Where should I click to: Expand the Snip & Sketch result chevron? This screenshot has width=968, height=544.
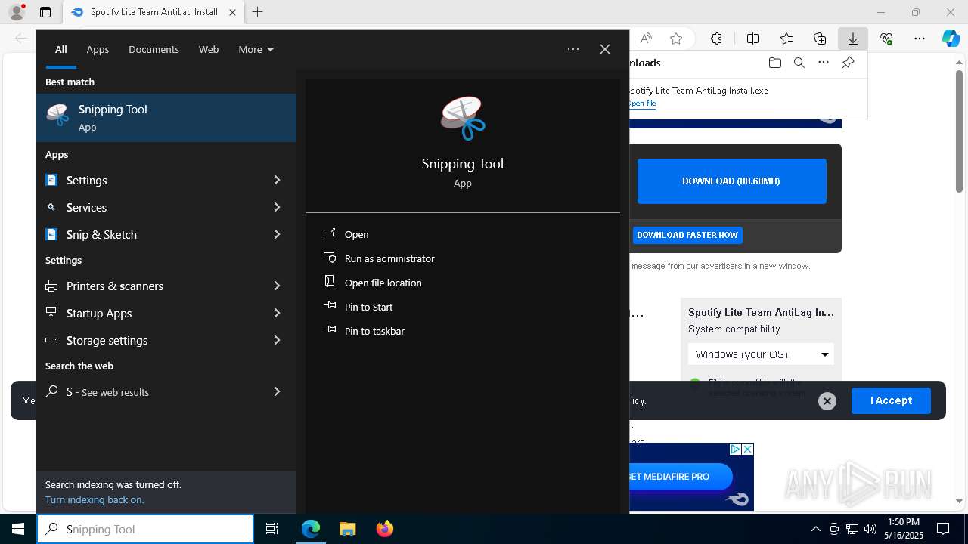pos(277,234)
